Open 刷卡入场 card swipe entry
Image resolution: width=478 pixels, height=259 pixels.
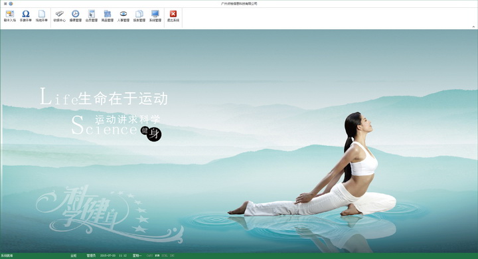pyautogui.click(x=10, y=16)
